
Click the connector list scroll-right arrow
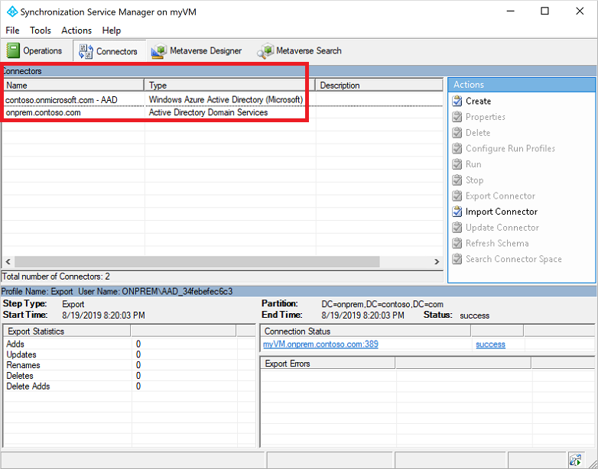click(437, 262)
